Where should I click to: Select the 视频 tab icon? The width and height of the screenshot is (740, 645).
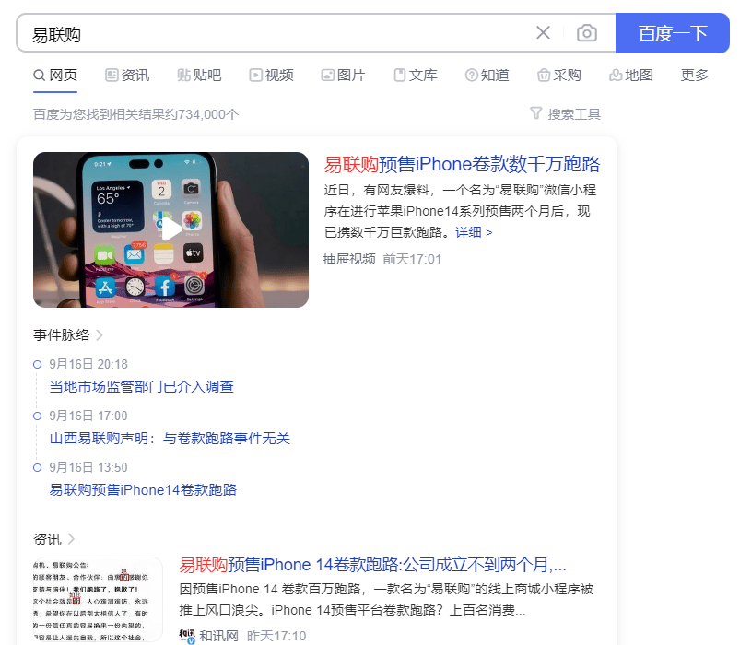[x=255, y=75]
